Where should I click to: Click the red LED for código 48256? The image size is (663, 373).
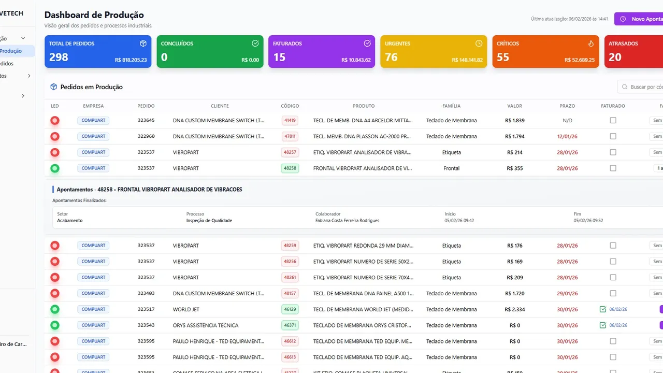(55, 262)
